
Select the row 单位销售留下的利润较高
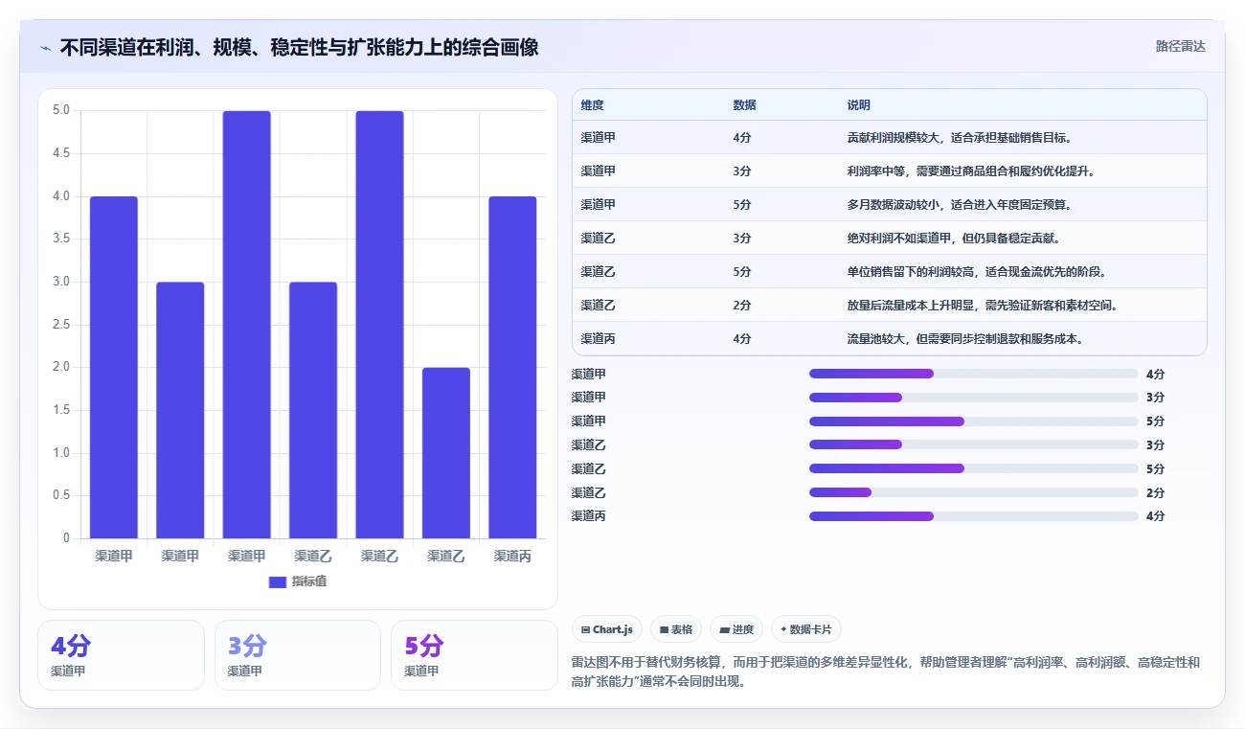point(890,271)
